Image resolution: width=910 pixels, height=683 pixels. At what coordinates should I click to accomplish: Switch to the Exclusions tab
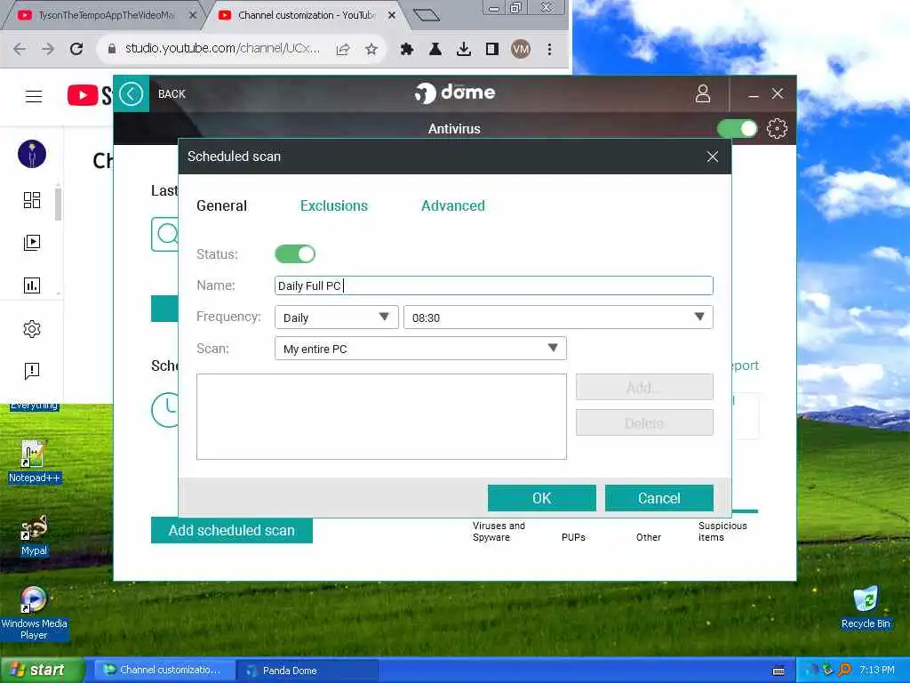pyautogui.click(x=334, y=205)
